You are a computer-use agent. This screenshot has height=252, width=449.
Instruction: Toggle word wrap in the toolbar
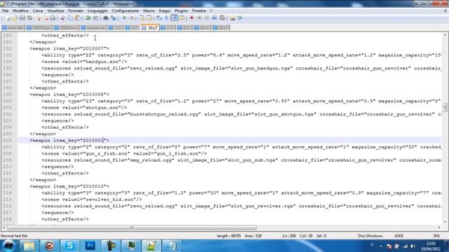click(x=159, y=18)
